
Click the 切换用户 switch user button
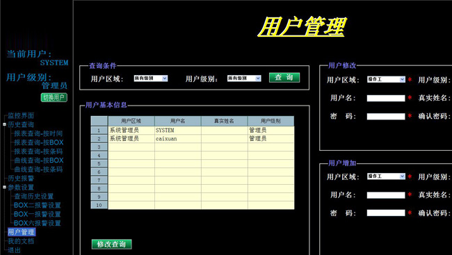(54, 97)
